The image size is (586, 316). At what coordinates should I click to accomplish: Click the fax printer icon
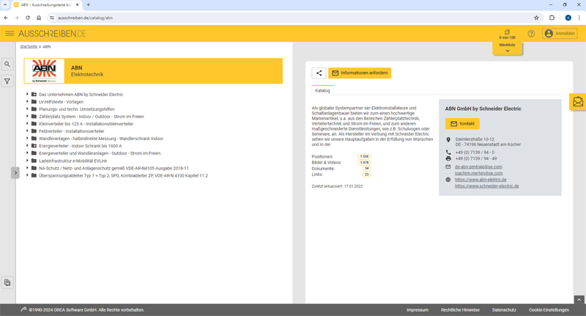(448, 158)
